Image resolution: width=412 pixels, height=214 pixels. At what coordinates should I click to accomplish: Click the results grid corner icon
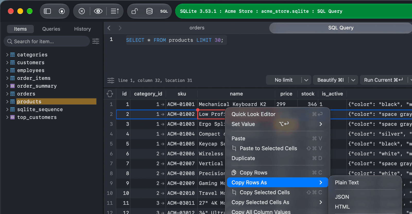tap(110, 94)
